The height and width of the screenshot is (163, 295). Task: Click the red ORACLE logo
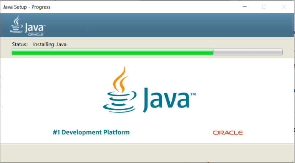(228, 133)
